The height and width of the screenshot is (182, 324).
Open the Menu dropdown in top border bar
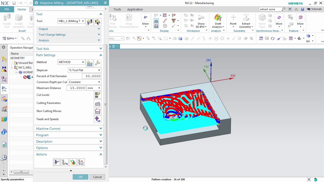9,38
